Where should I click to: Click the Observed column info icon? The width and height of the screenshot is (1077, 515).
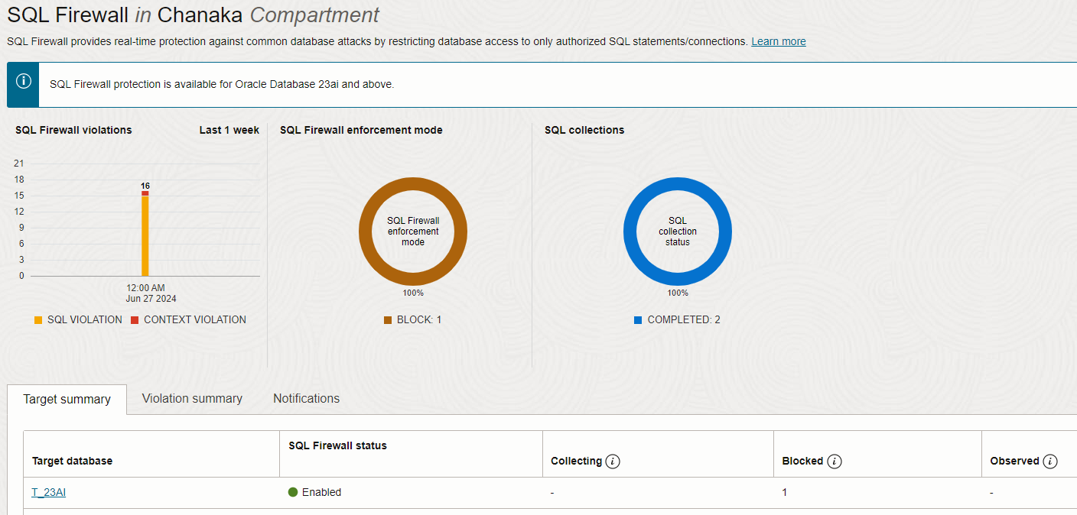[1052, 461]
